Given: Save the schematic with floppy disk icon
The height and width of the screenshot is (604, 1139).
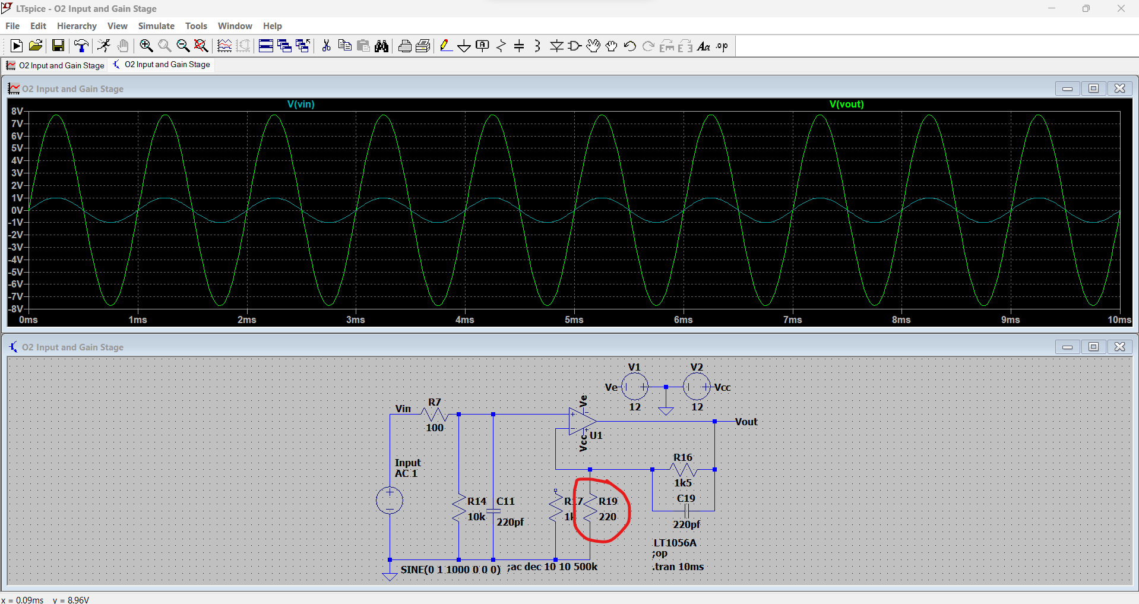Looking at the screenshot, I should (x=58, y=46).
